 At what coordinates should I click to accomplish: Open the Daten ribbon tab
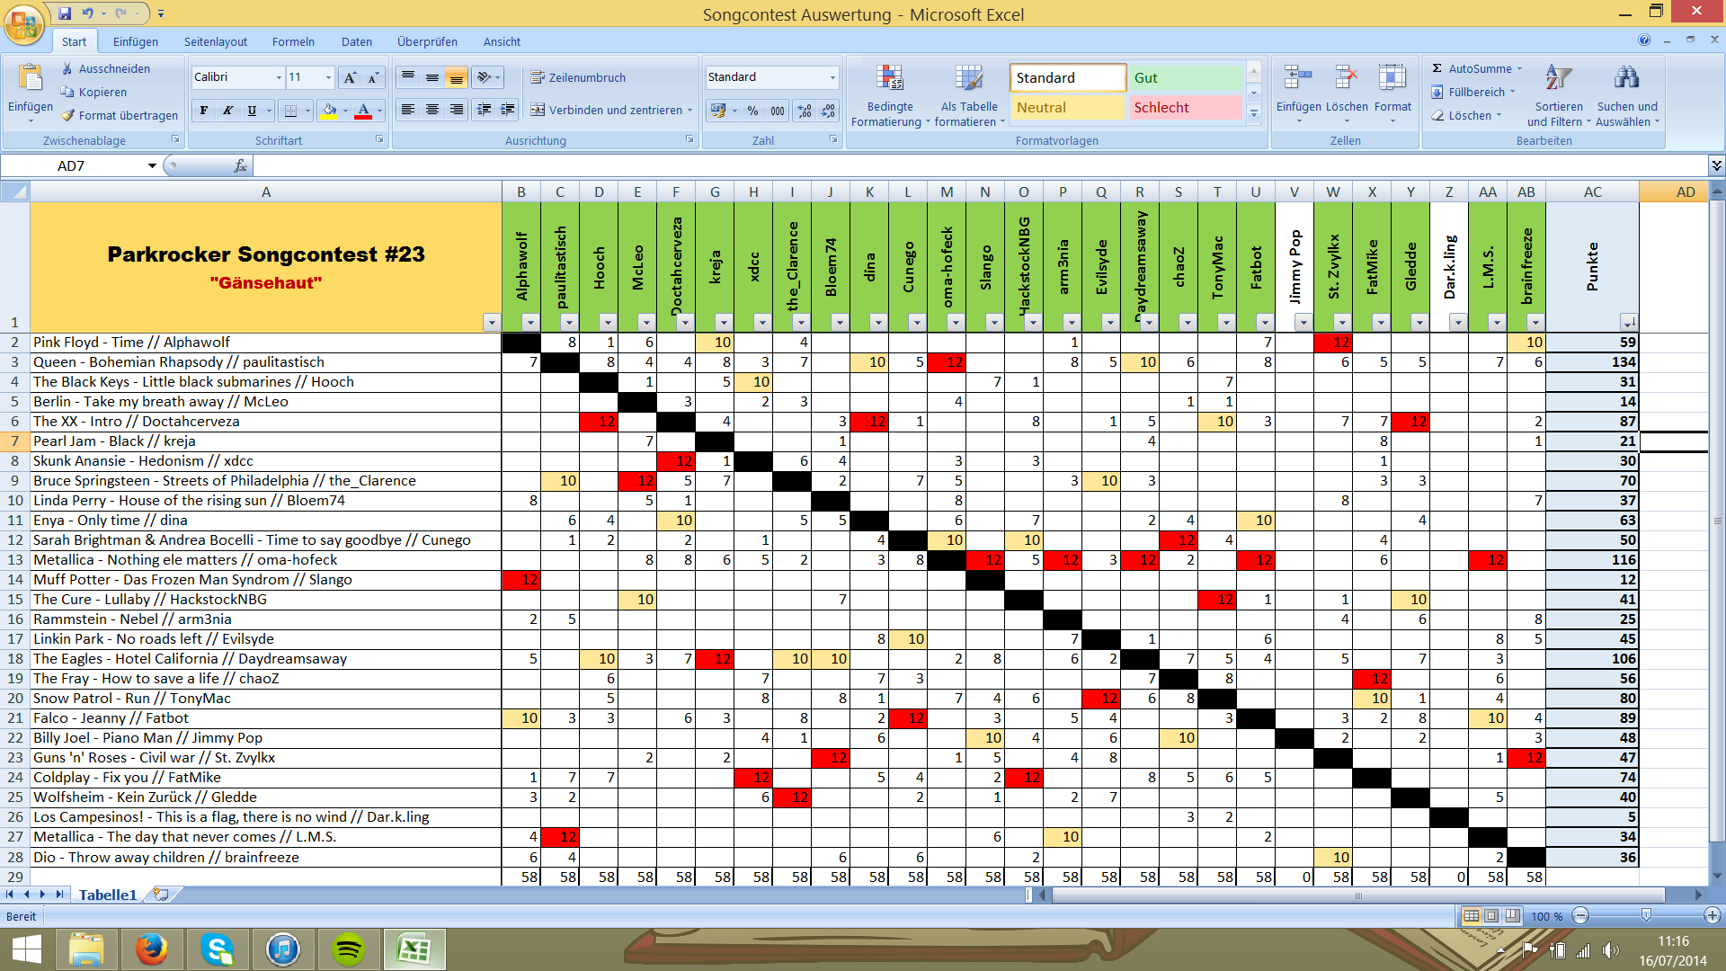(357, 41)
